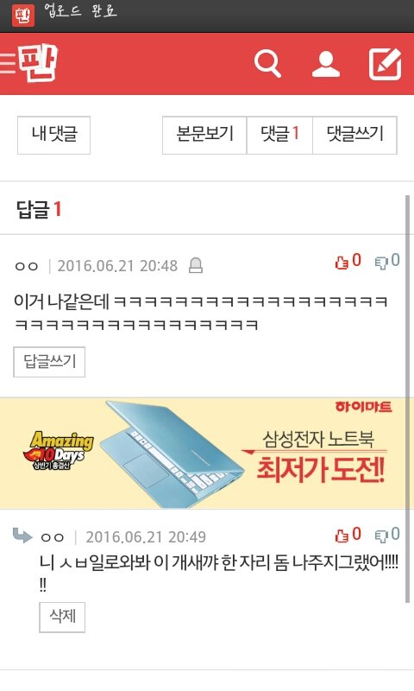The height and width of the screenshot is (691, 414).
Task: Click the 삭제 button under the reply
Action: 62,617
